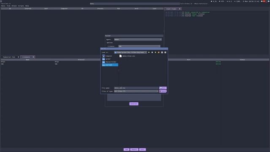Go to parent directory in file dialog
The image size is (270, 152).
click(x=155, y=52)
